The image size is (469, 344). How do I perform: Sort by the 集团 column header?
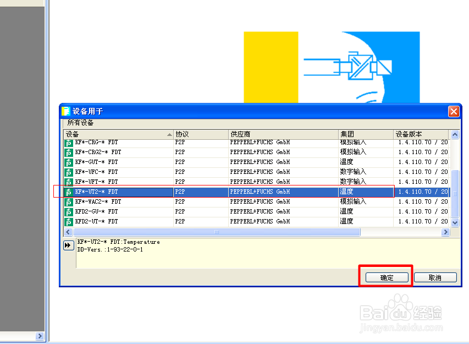[x=366, y=134]
